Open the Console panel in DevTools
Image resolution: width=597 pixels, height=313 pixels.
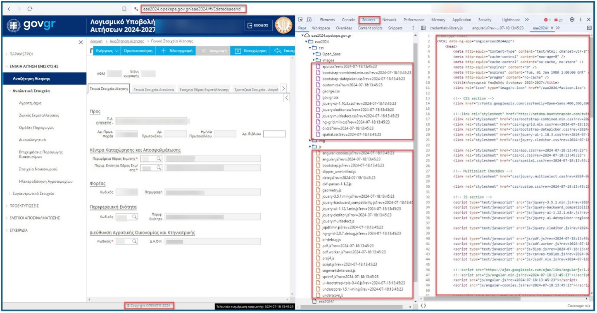348,20
